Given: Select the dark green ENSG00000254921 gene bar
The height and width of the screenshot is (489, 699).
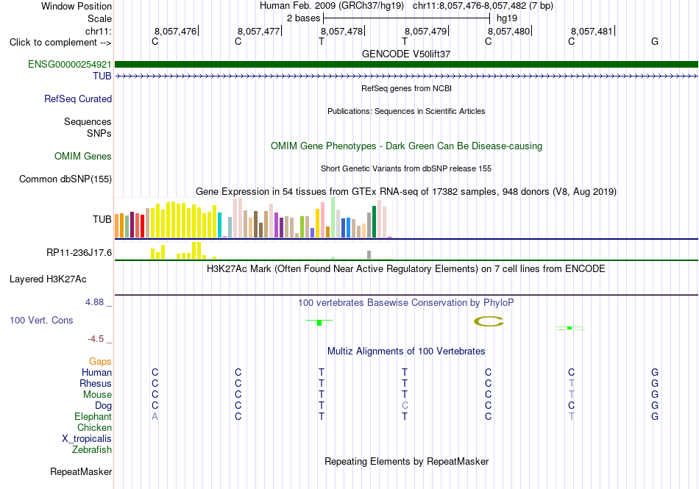Looking at the screenshot, I should point(407,64).
